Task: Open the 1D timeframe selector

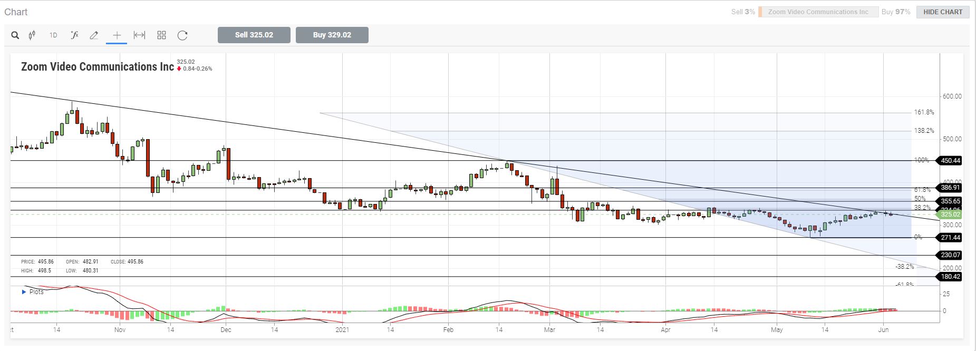Action: point(53,35)
